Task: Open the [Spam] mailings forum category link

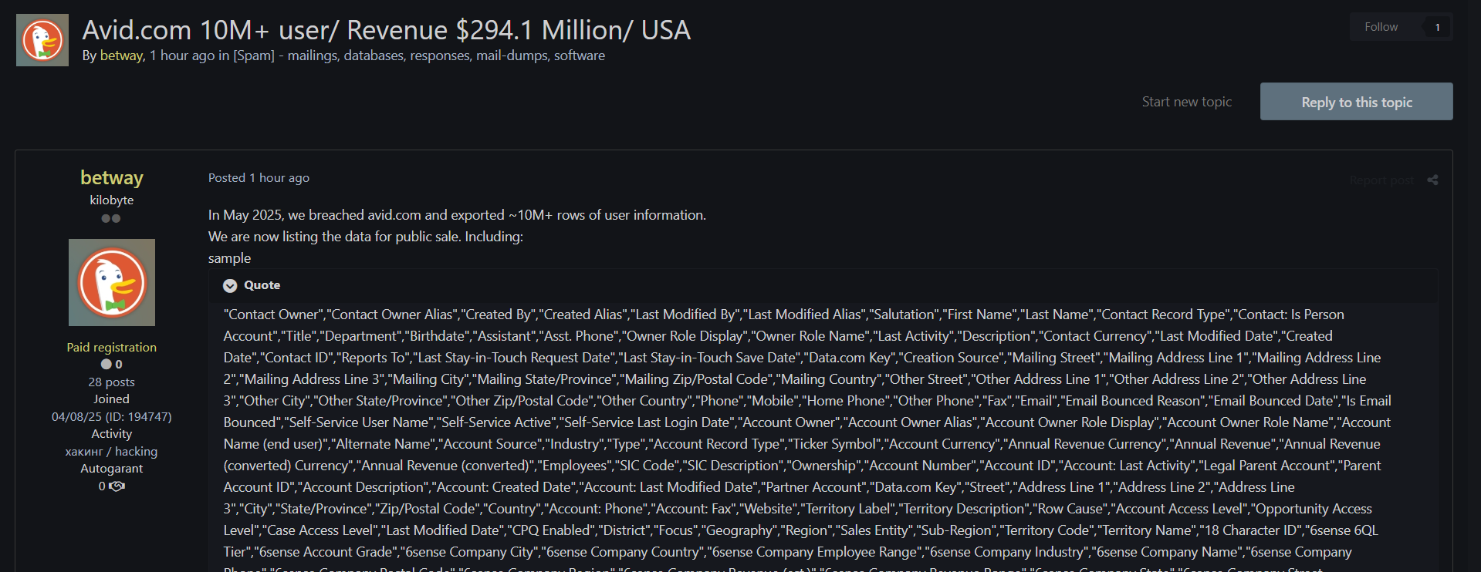Action: click(419, 56)
